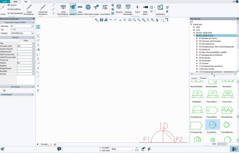Expand the 03 Wärmetauscher node
239x153 pixels.
(x=197, y=44)
